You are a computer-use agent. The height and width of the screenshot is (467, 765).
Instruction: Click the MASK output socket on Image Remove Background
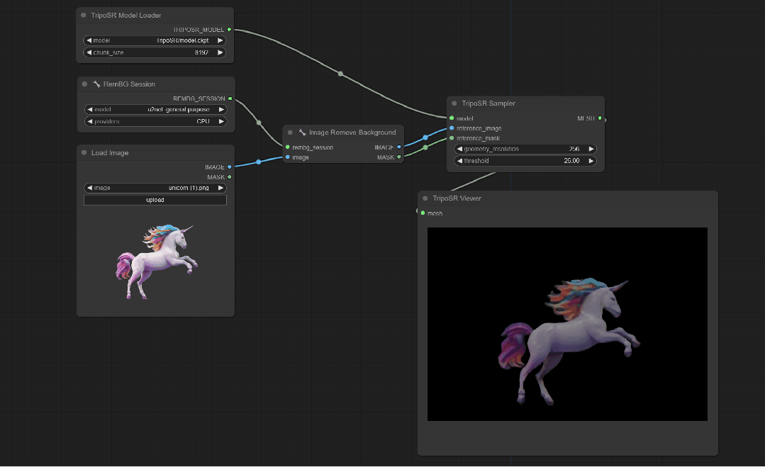[x=399, y=157]
